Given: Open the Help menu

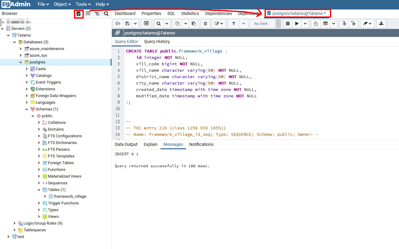Looking at the screenshot, I should point(102,4).
